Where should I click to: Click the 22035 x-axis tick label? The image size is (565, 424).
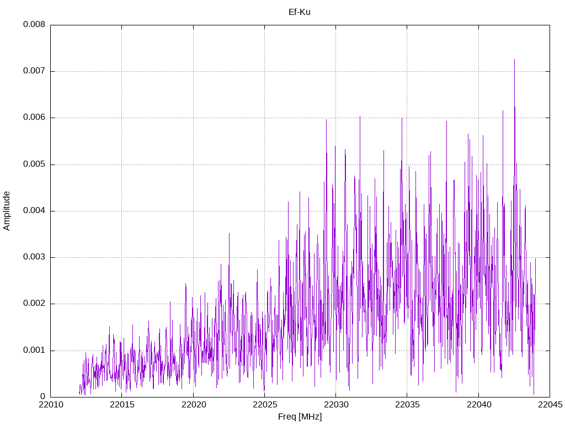click(x=407, y=405)
